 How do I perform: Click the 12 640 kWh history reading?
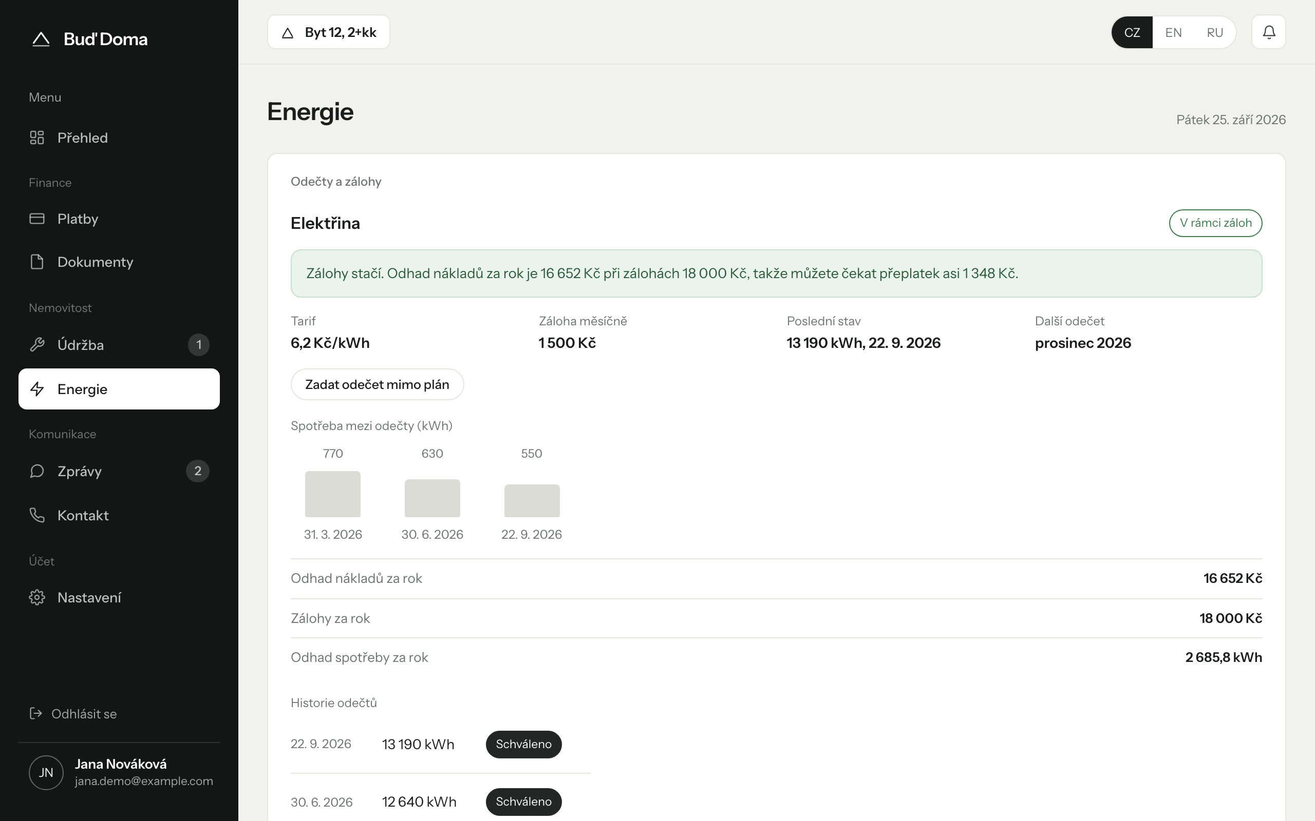[419, 802]
